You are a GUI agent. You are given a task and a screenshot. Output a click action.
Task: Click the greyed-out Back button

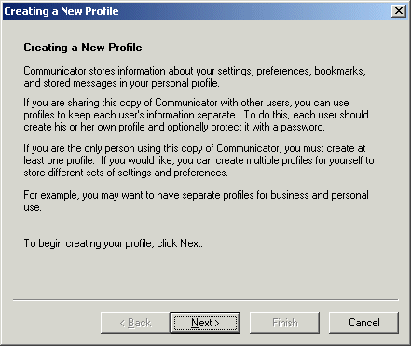click(x=135, y=323)
